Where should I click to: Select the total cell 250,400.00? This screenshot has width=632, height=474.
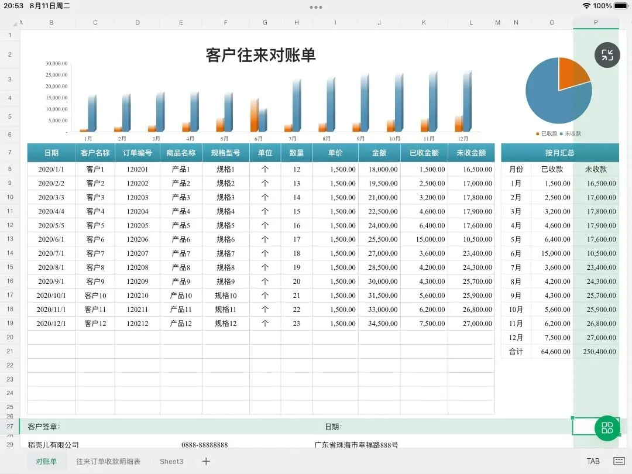pos(596,352)
